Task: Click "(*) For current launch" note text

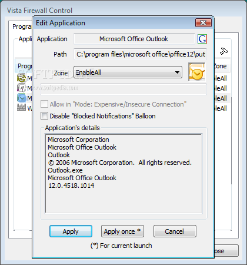Action: [x=121, y=246]
